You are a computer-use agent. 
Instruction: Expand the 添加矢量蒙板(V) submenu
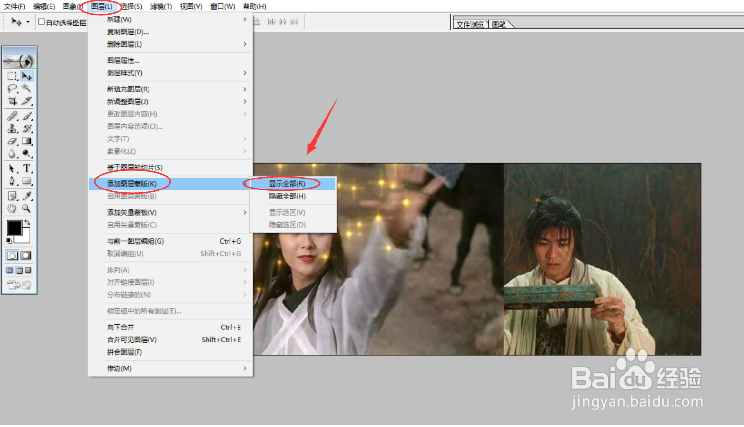coord(170,212)
